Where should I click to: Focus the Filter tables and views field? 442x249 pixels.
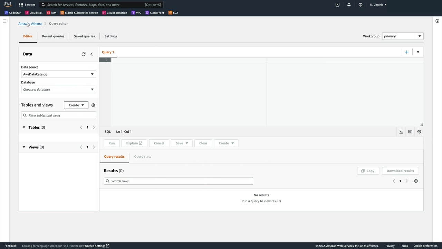(x=59, y=116)
